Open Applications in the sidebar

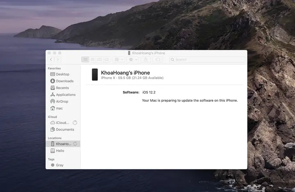[x=63, y=95]
